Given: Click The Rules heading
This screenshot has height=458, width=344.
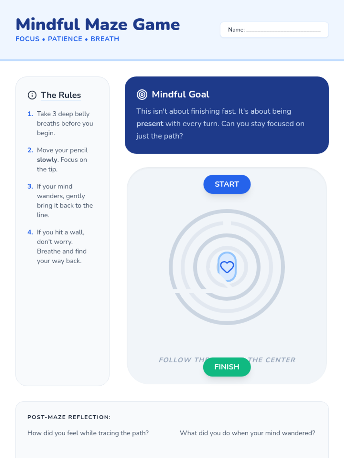Looking at the screenshot, I should 61,95.
